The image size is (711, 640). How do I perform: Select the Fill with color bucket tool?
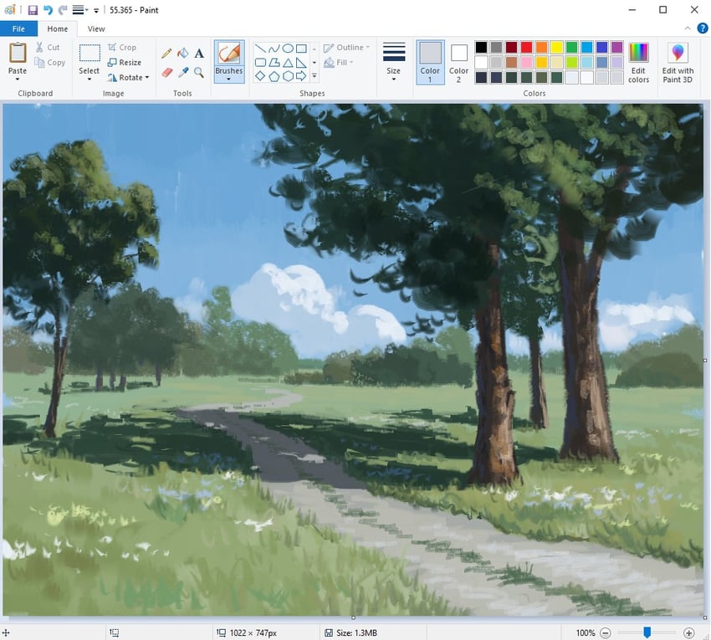coord(182,54)
